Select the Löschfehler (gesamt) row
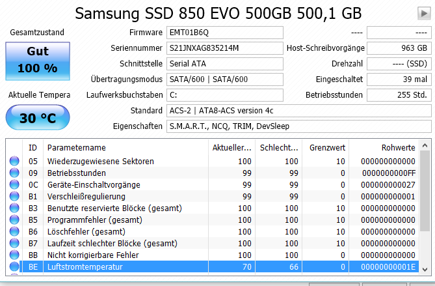The image size is (435, 286). point(212,231)
